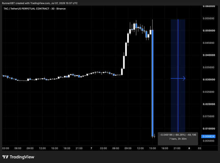Click the 15:00 time axis label
Viewport: 220px width, 163px height.
tap(152, 148)
